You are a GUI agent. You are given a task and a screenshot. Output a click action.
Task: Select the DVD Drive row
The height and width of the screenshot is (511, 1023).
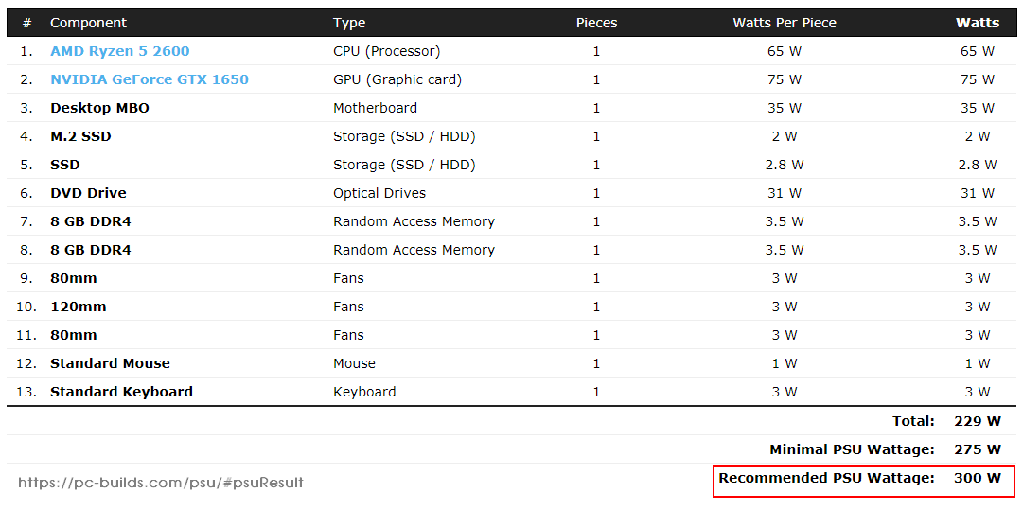pos(511,193)
